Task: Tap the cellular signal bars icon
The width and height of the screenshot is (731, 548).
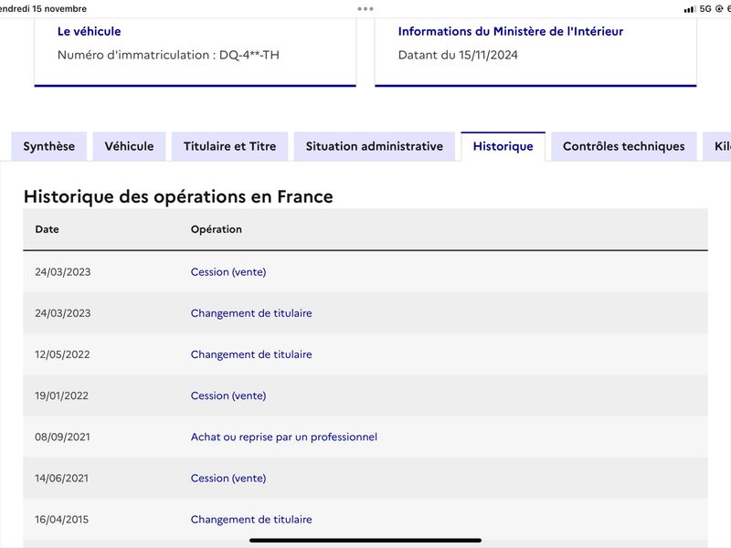Action: click(x=690, y=9)
